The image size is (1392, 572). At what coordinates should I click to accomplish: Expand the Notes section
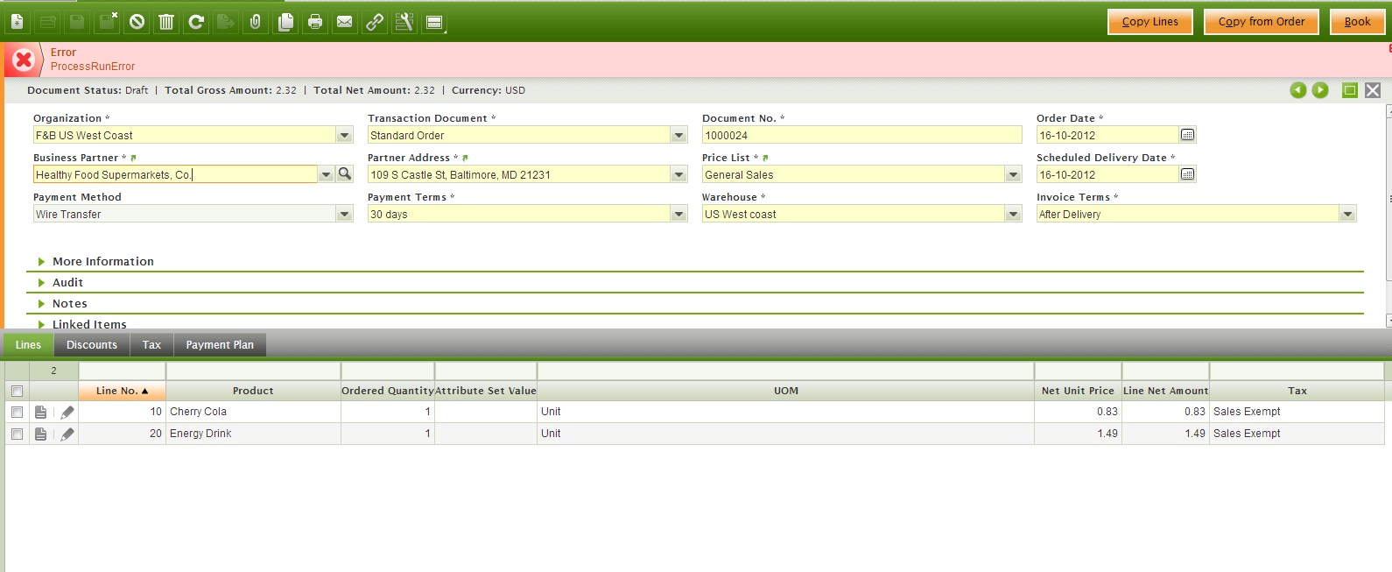62,303
